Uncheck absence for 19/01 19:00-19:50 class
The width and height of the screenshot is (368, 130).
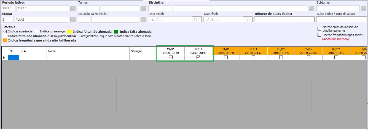[171, 57]
